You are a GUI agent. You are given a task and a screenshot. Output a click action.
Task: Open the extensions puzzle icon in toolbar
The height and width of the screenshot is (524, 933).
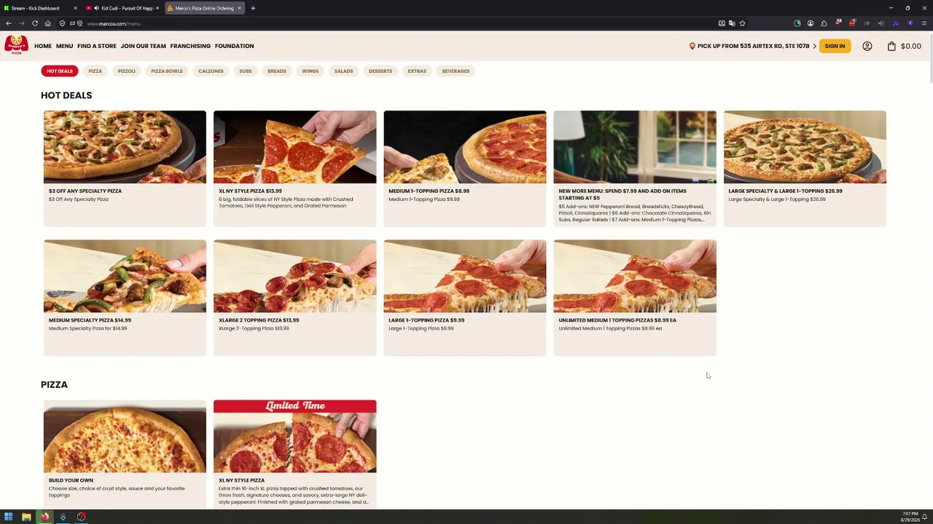tap(824, 23)
